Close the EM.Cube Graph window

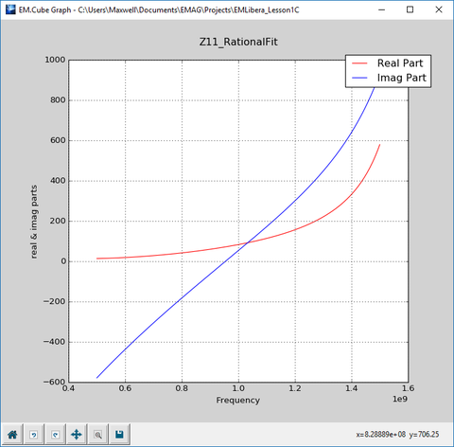[439, 9]
